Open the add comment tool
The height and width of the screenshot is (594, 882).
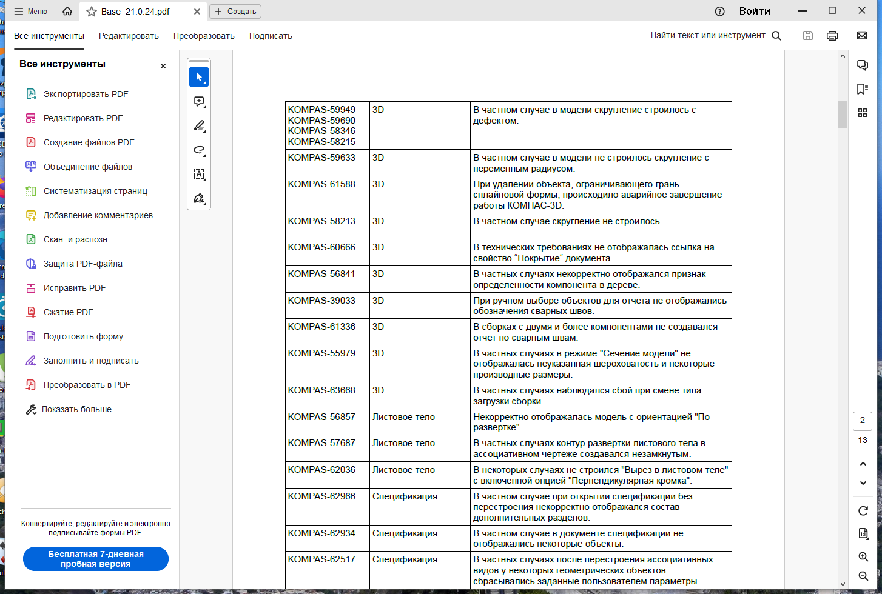[199, 101]
